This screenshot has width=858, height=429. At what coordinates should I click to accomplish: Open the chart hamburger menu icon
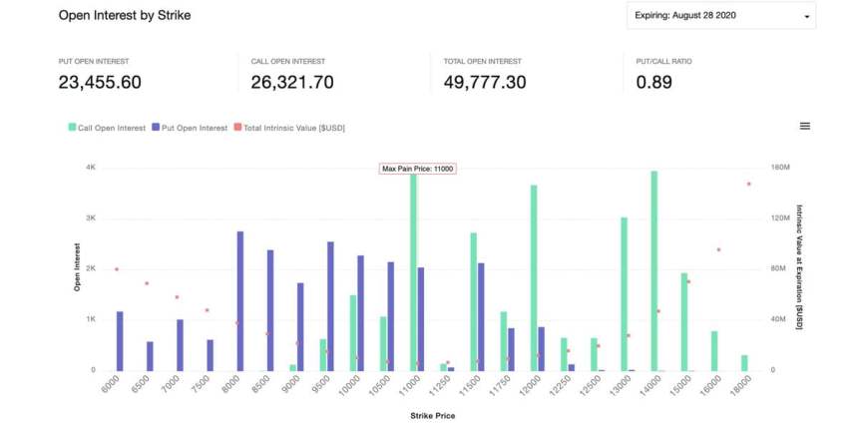pos(804,127)
